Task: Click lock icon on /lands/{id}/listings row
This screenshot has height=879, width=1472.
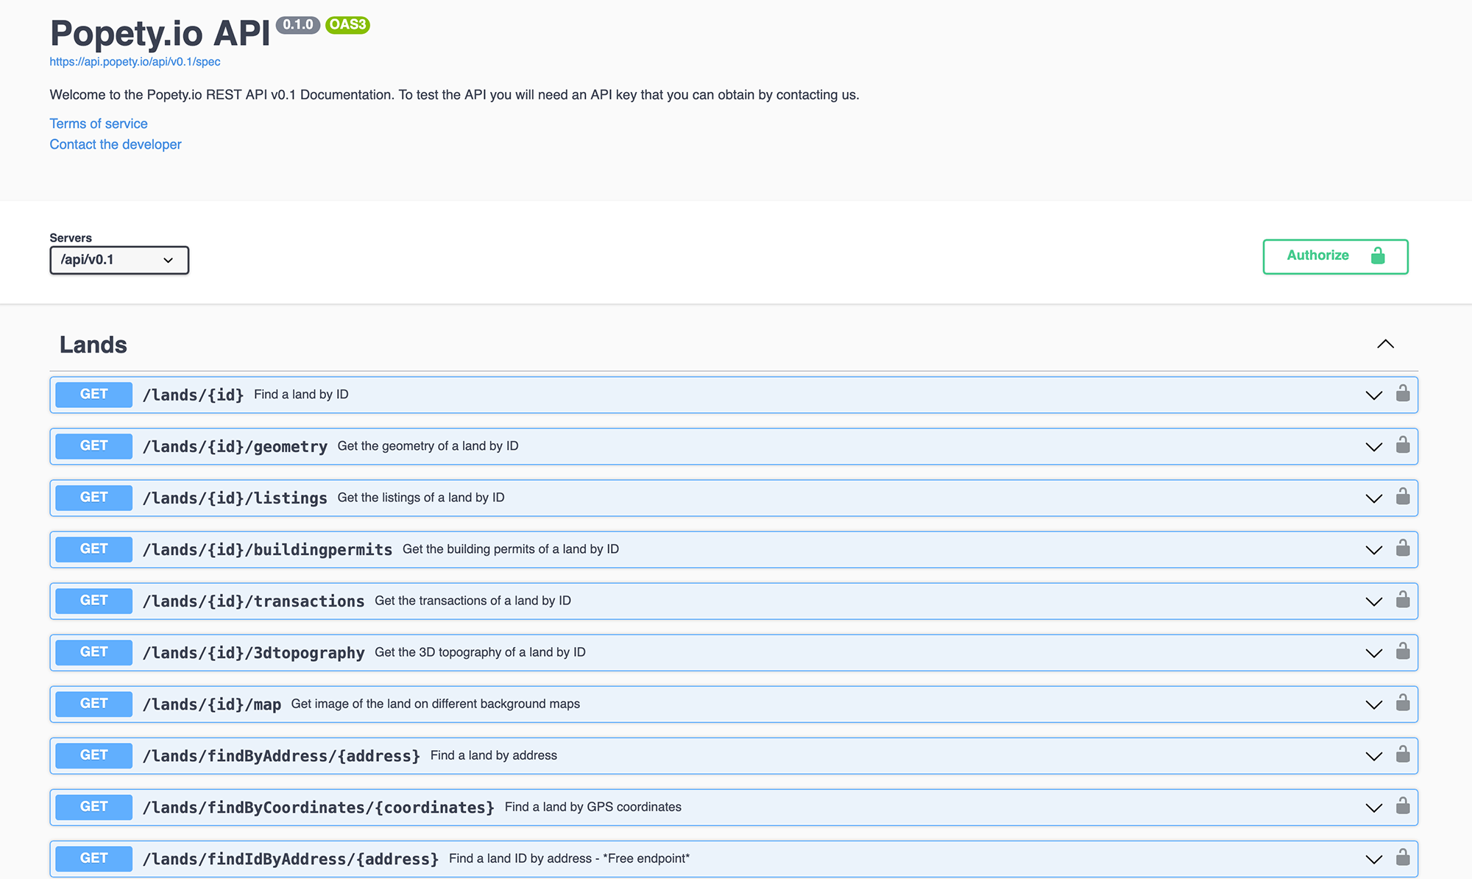Action: click(1403, 496)
